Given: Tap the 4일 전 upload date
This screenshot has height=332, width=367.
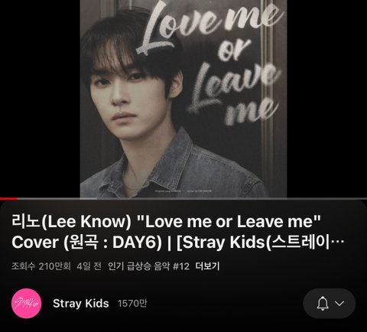Looking at the screenshot, I should coord(89,266).
